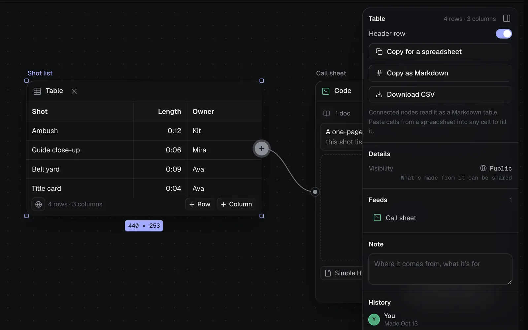Screen dimensions: 528x330
Task: Click the bottom-right selection handle of the table node
Action: pyautogui.click(x=262, y=216)
